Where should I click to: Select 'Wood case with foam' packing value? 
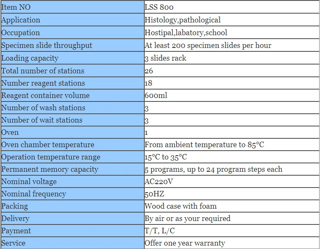(x=180, y=206)
